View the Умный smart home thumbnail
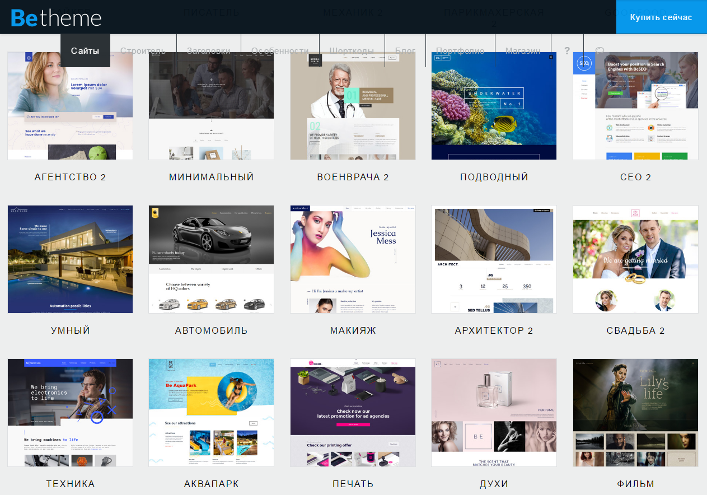Image resolution: width=707 pixels, height=495 pixels. click(70, 259)
